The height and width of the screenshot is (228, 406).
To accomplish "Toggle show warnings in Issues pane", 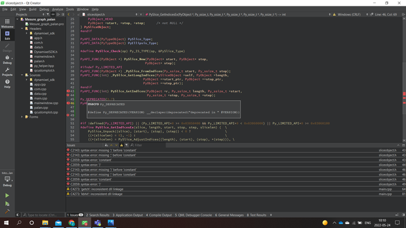I will [121, 145].
